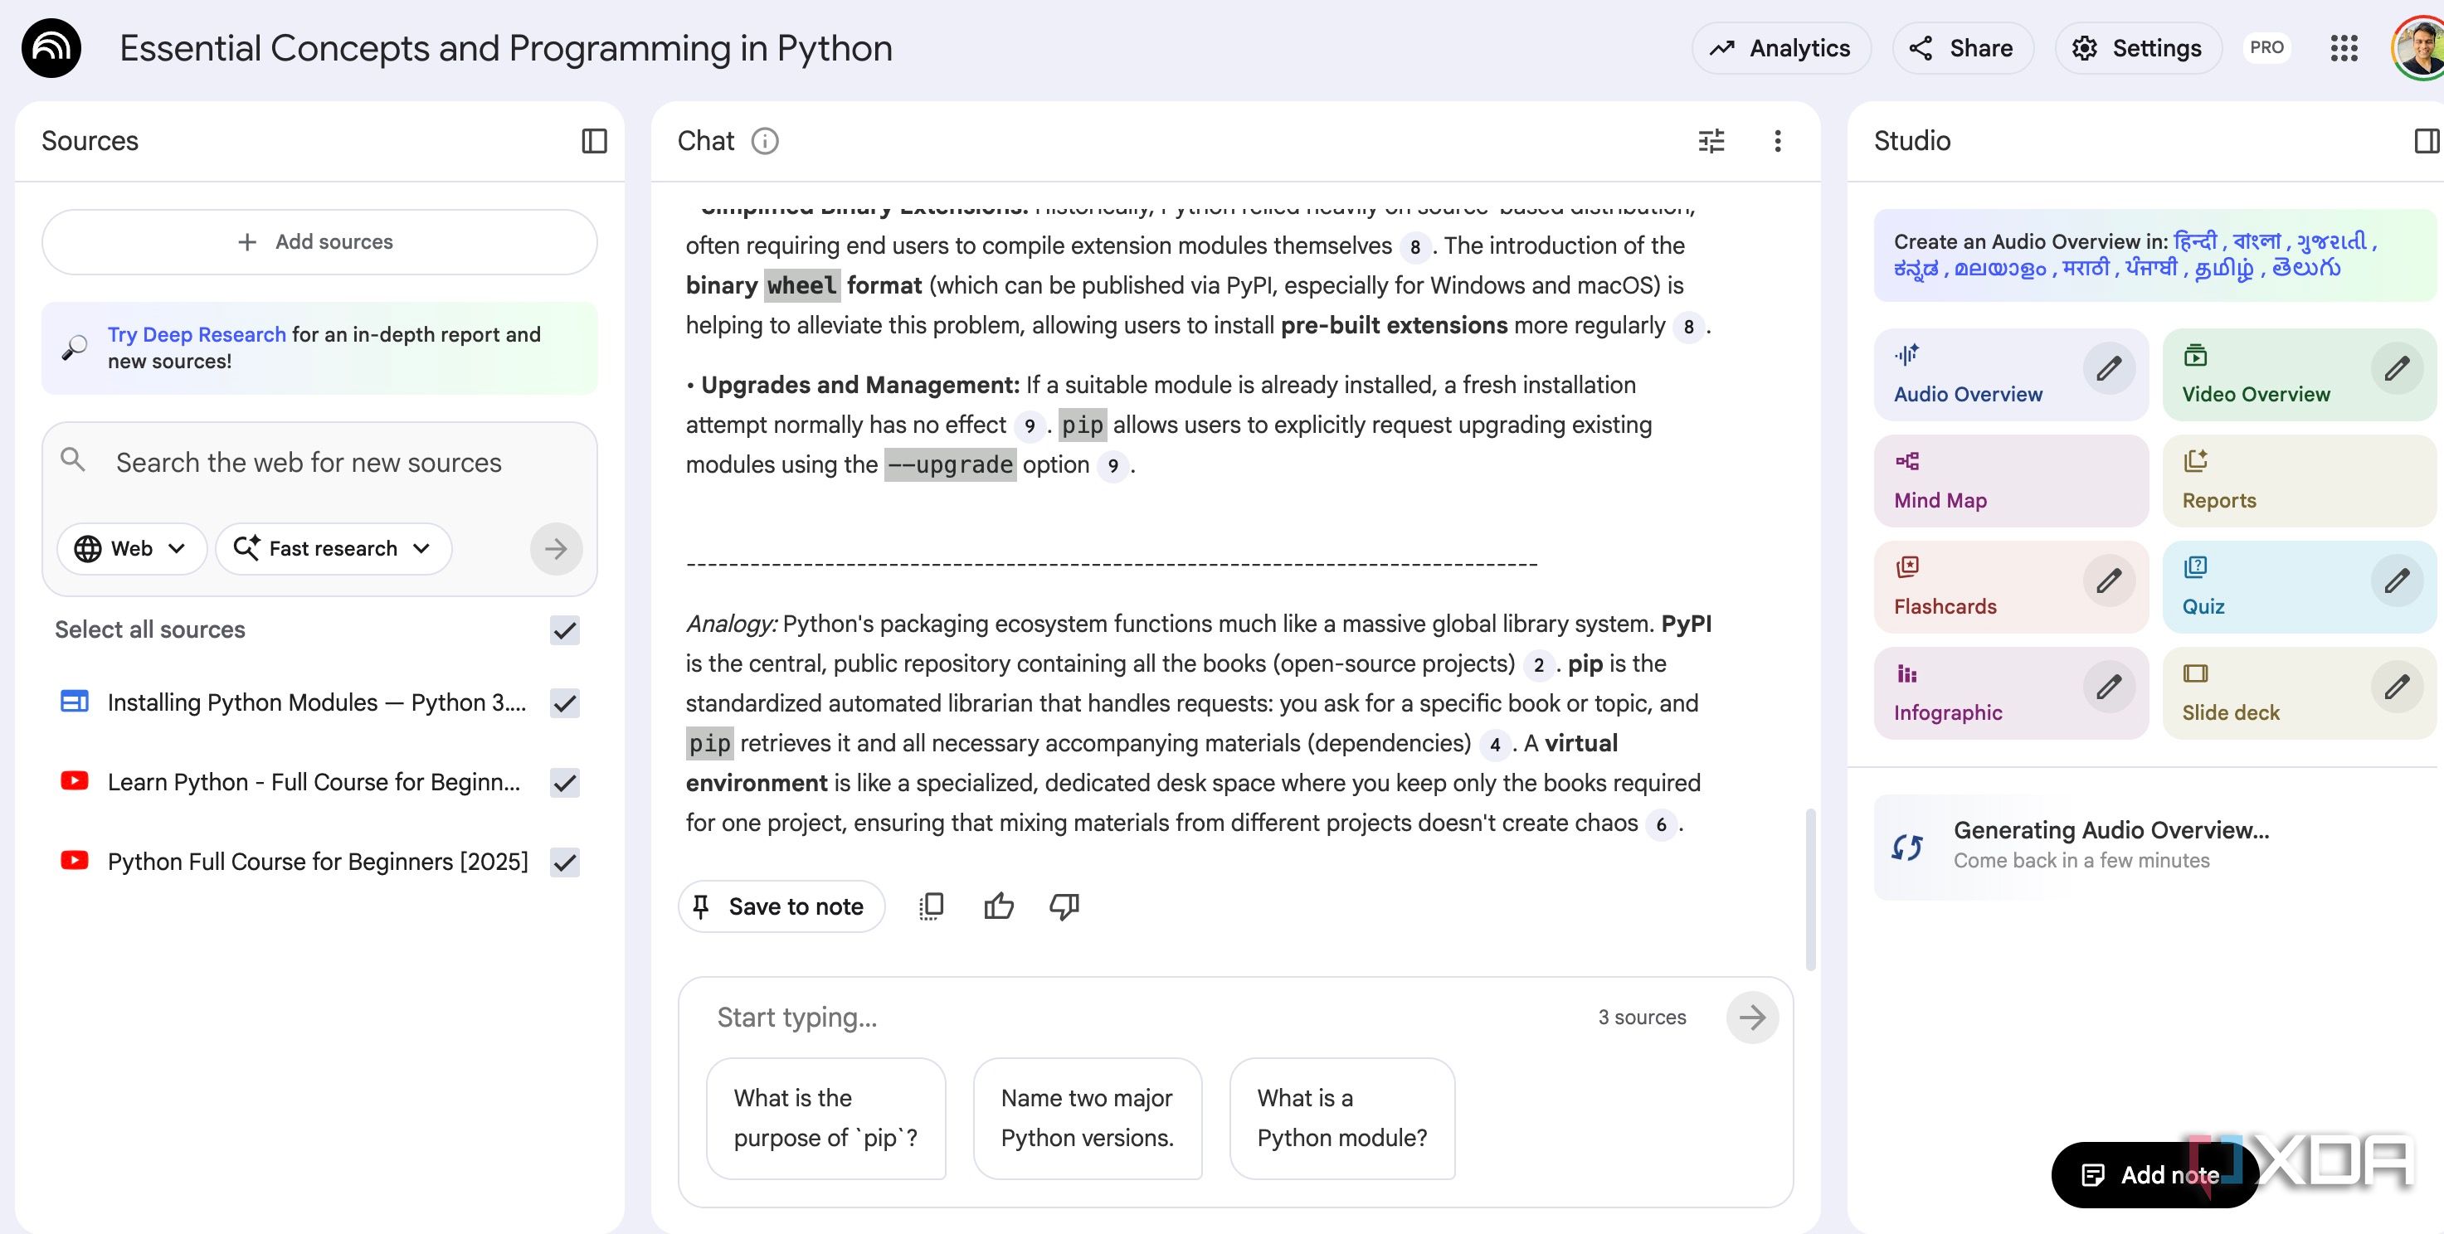Viewport: 2444px width, 1234px height.
Task: Collapse the Studio panel
Action: (x=2426, y=141)
